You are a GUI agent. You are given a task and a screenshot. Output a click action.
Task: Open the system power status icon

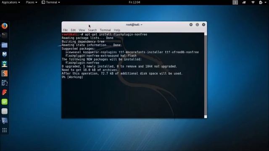pyautogui.click(x=261, y=2)
